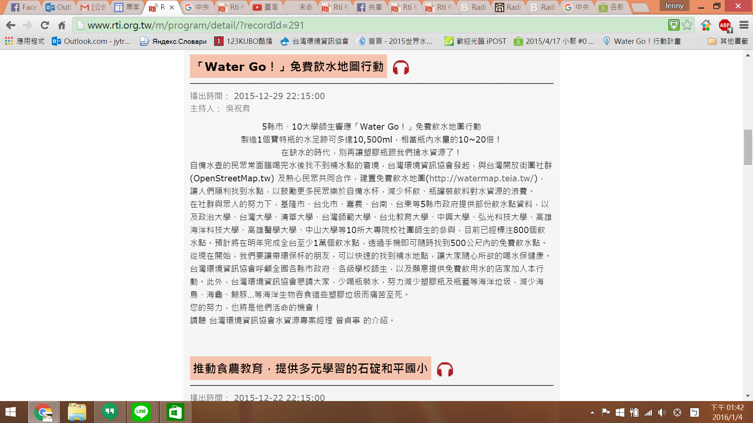
Task: Open Apps shortcut in bookmarks bar
Action: click(x=24, y=41)
